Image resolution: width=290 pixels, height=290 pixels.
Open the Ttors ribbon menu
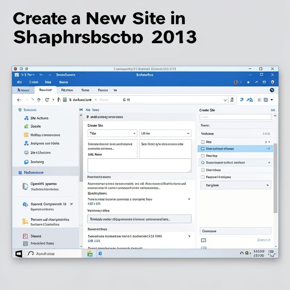tap(48, 82)
